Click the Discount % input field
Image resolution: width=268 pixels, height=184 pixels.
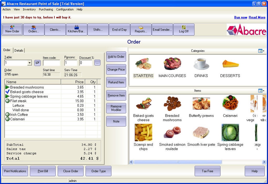click(x=86, y=63)
